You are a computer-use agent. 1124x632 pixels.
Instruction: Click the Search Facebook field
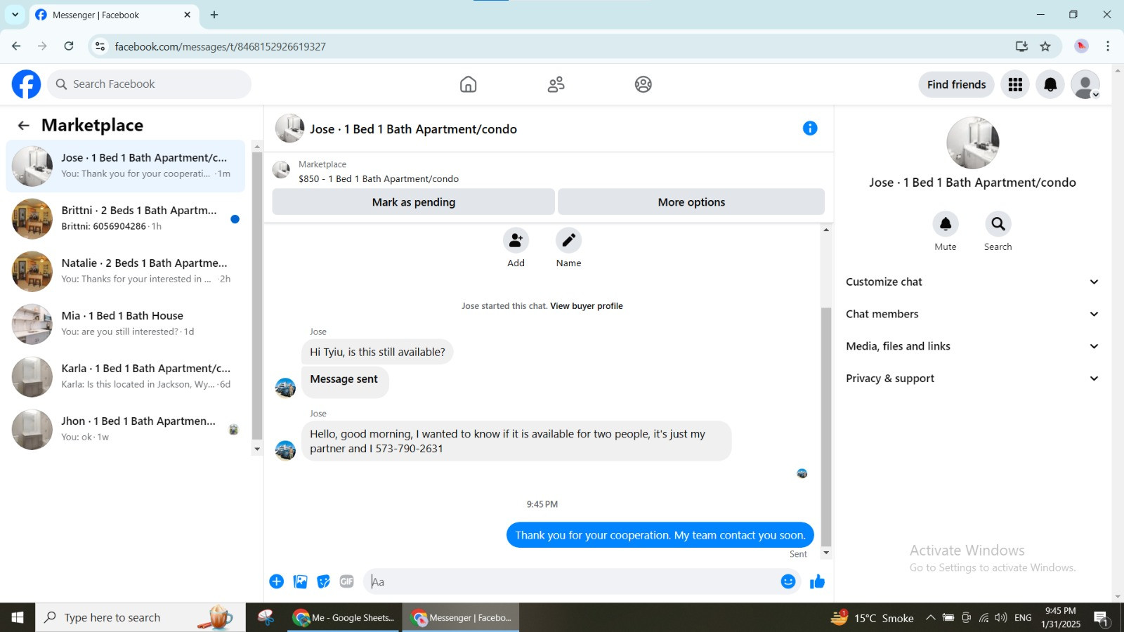tap(149, 84)
